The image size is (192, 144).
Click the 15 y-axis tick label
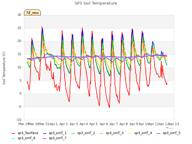pyautogui.click(x=19, y=54)
